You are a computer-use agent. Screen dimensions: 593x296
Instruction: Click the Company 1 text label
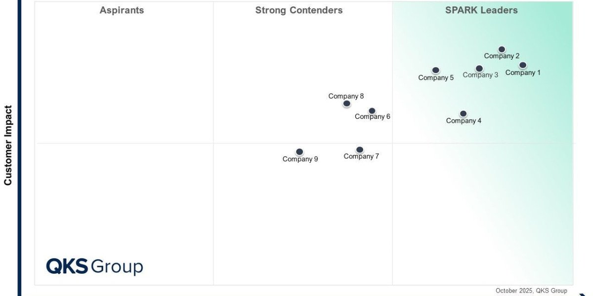pyautogui.click(x=523, y=73)
